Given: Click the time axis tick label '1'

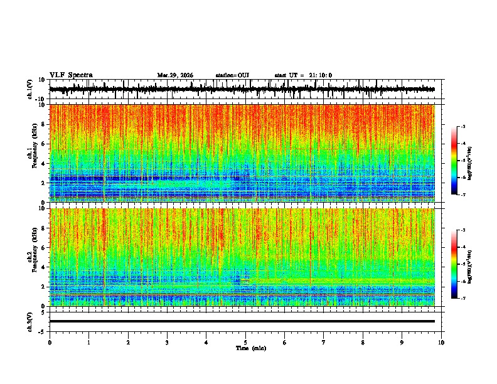Looking at the screenshot, I should click(x=88, y=343).
